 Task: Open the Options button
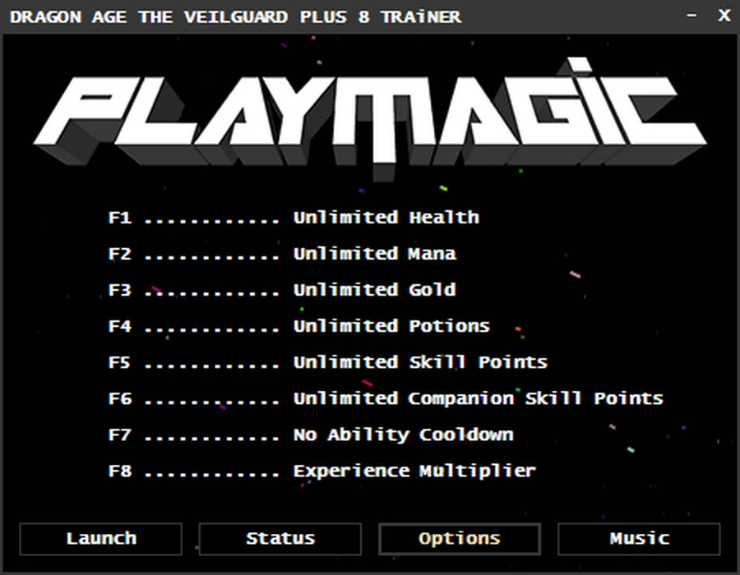pos(459,539)
